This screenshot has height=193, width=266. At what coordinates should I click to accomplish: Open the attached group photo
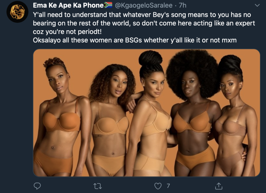pyautogui.click(x=147, y=113)
